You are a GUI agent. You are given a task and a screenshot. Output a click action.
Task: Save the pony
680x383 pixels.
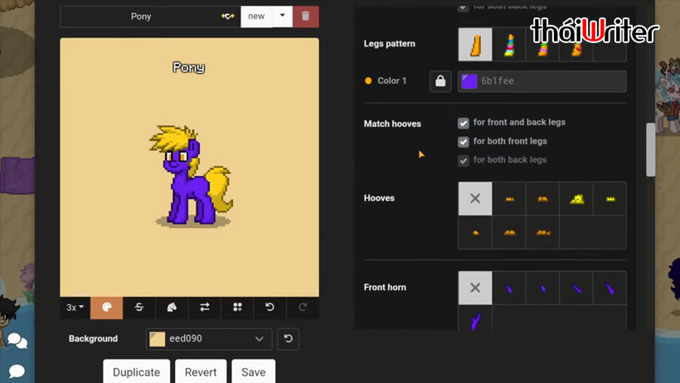254,371
